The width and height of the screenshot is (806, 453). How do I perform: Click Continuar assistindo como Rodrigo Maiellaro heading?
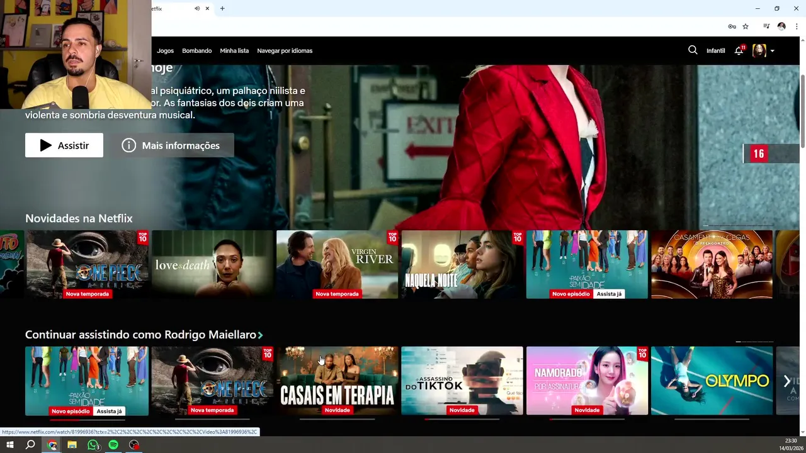point(140,335)
